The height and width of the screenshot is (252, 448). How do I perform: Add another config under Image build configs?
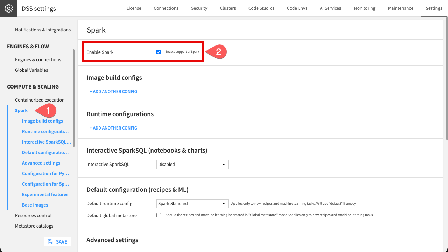pyautogui.click(x=113, y=91)
